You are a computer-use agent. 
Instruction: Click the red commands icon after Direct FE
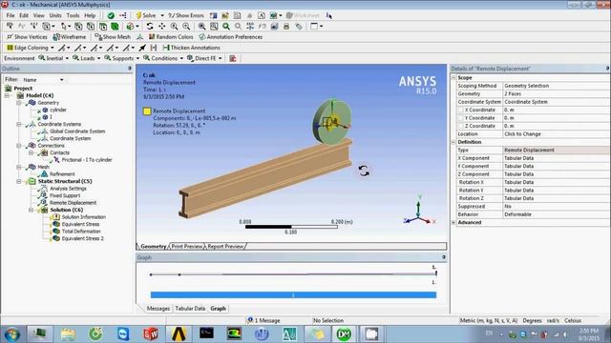(x=233, y=58)
